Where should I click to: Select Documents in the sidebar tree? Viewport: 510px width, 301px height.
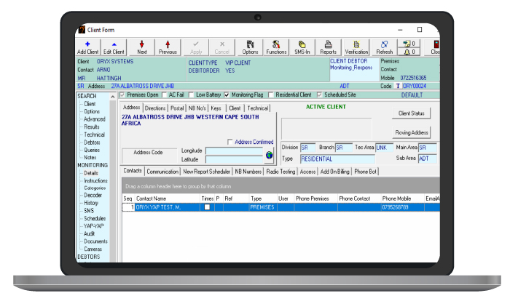(95, 241)
